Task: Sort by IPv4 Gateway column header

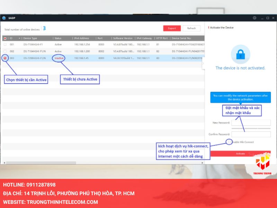Action: (x=144, y=38)
